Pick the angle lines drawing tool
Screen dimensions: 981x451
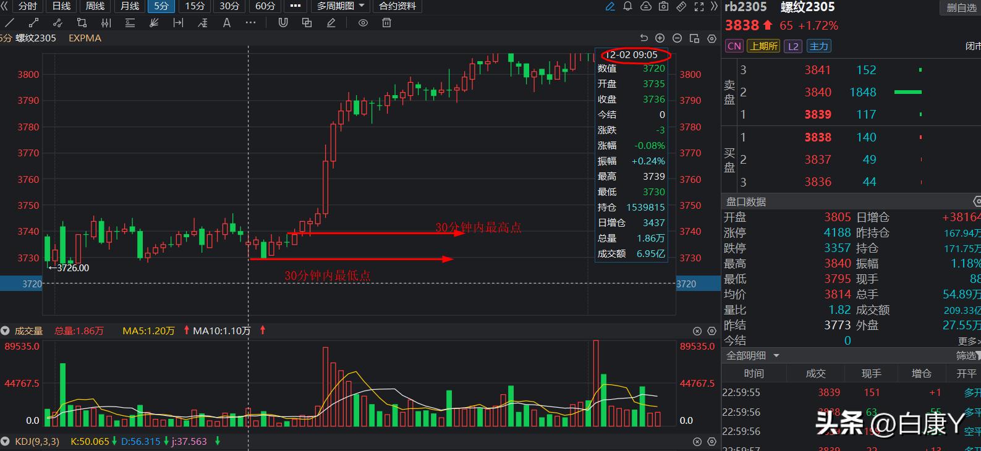click(203, 23)
